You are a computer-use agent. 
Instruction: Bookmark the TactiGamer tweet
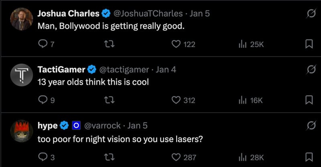coord(309,100)
